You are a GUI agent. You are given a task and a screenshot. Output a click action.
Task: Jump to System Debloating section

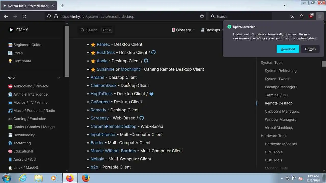tap(280, 71)
